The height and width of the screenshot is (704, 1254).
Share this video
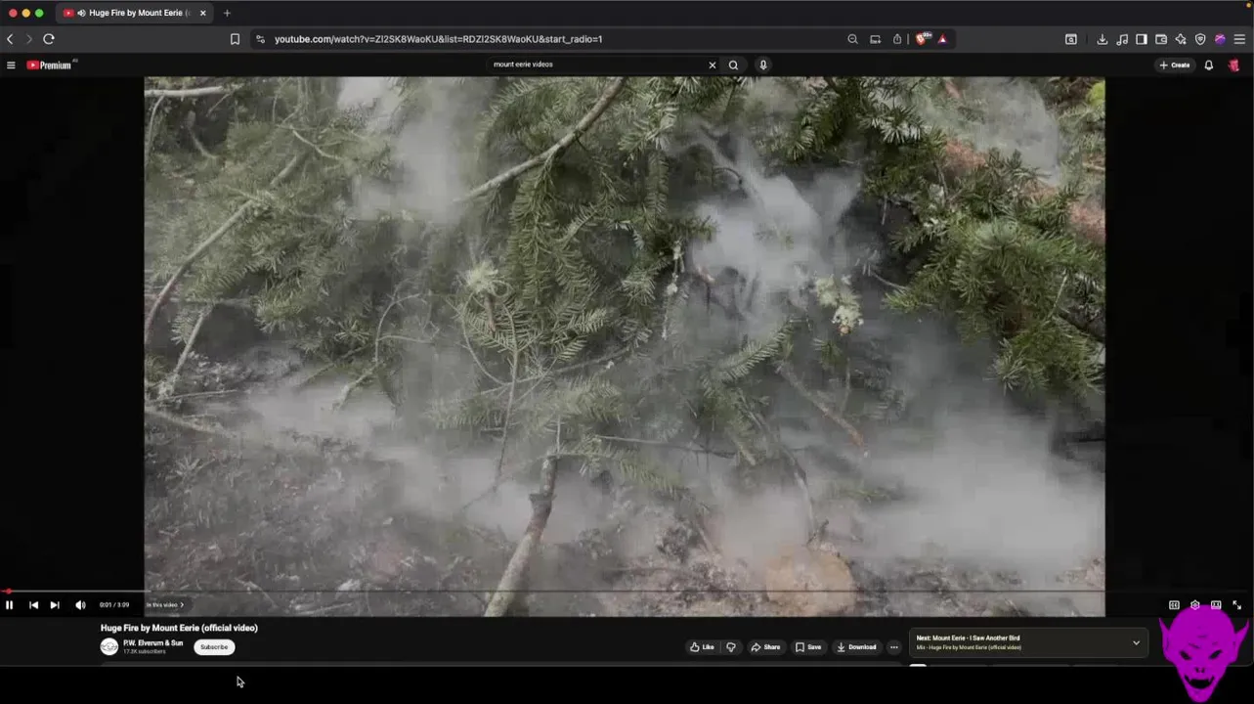click(765, 647)
